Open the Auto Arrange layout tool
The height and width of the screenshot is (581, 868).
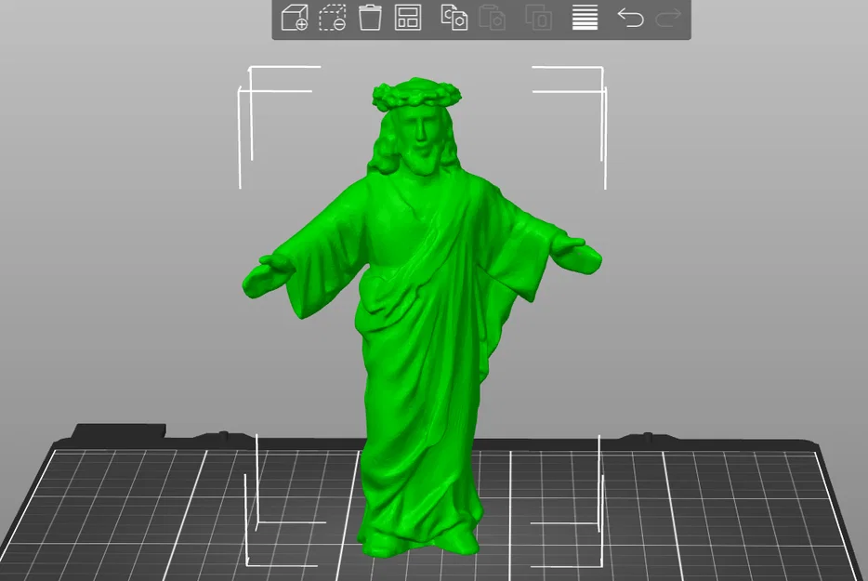pyautogui.click(x=407, y=17)
